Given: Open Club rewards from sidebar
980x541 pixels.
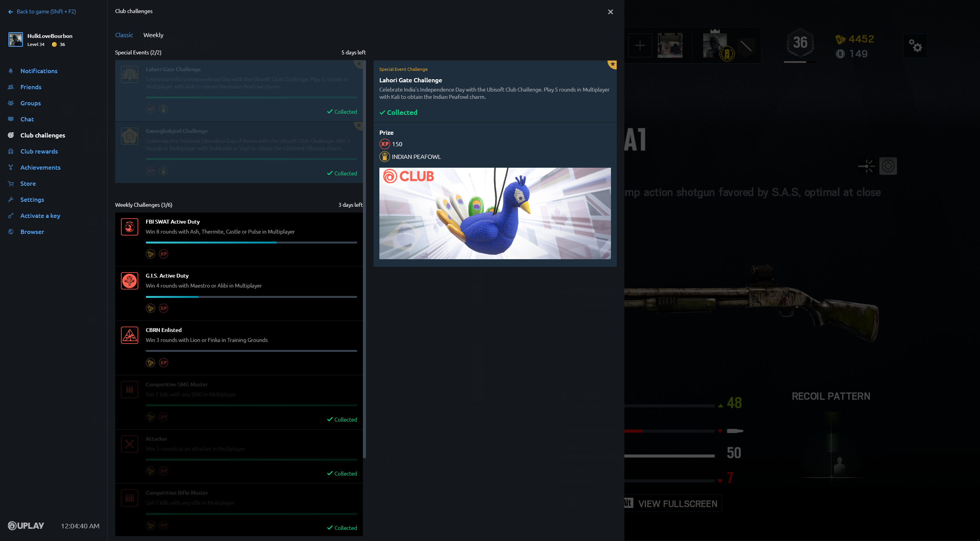Looking at the screenshot, I should 39,151.
